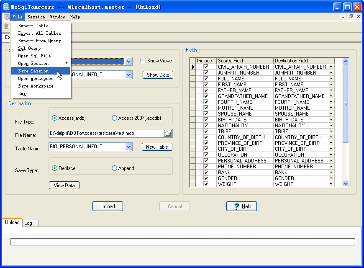
Task: Choose Export All Tables menu item
Action: point(41,33)
